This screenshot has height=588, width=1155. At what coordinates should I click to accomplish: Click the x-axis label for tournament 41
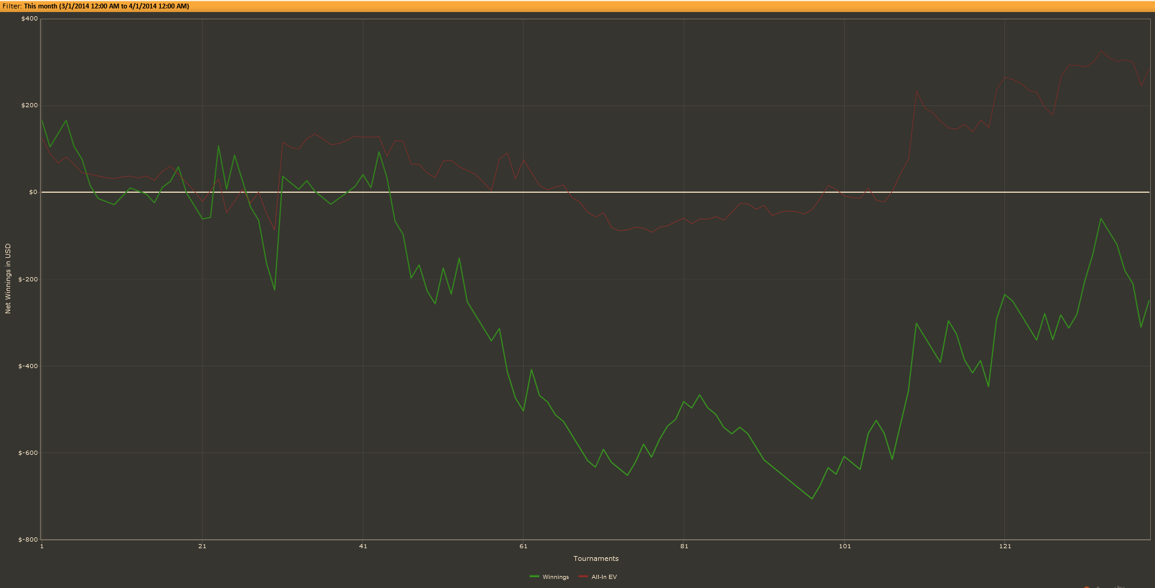[x=363, y=546]
